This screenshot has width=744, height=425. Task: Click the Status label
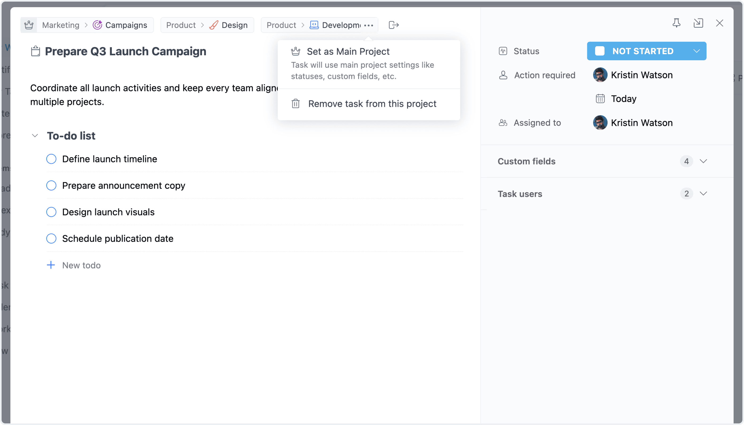526,51
